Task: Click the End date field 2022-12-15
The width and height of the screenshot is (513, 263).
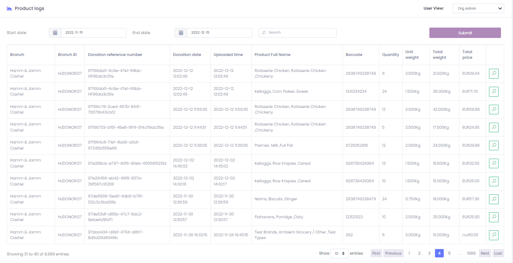Action: point(219,33)
